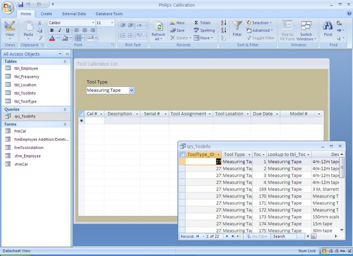Open the View mode button

click(x=10, y=30)
